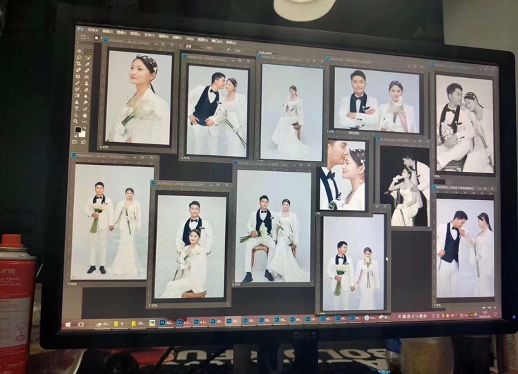Select the History Brush tool
This screenshot has width=518, height=374.
pos(77,89)
